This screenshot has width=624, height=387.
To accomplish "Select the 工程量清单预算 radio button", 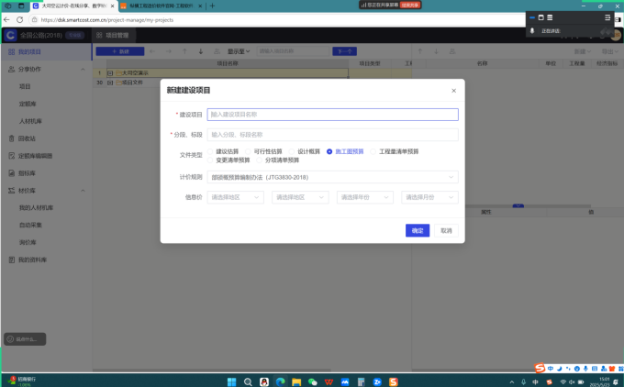I will coord(373,150).
